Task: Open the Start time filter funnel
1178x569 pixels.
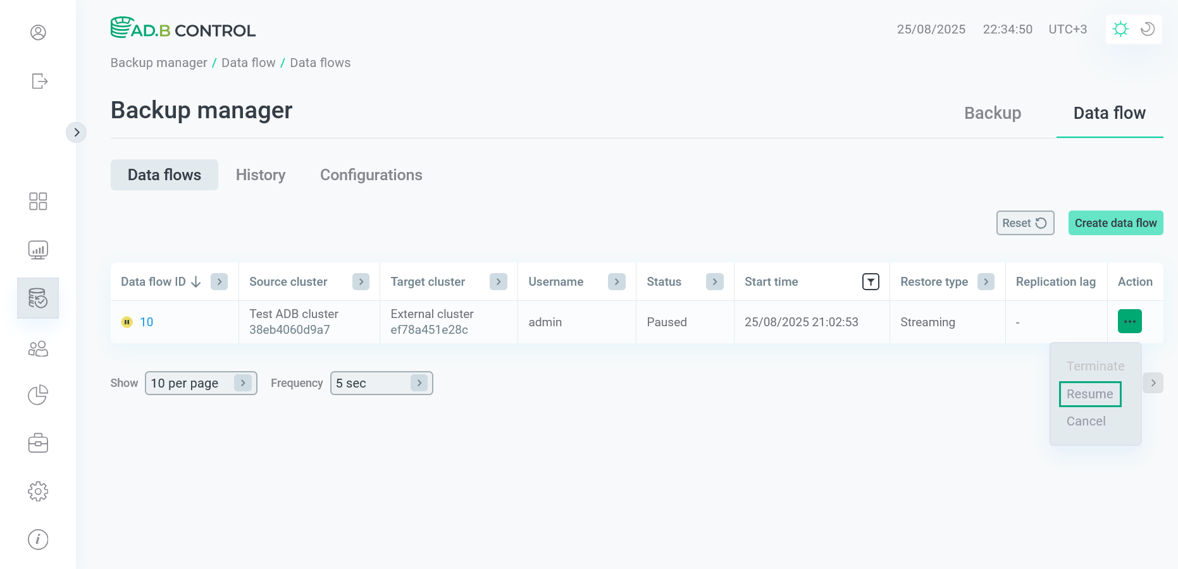Action: 871,281
